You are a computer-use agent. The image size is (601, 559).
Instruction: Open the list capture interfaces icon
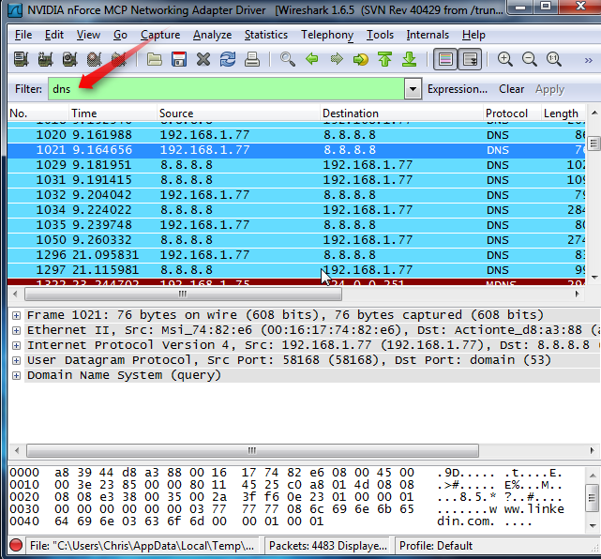(x=21, y=59)
